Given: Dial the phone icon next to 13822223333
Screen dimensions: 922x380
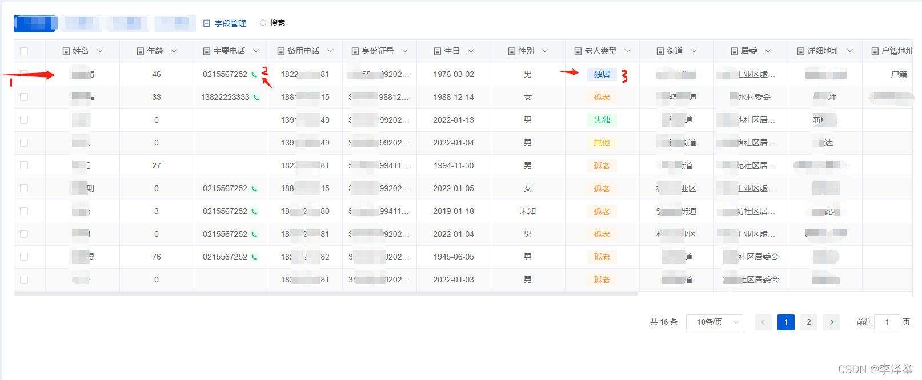Looking at the screenshot, I should point(256,98).
